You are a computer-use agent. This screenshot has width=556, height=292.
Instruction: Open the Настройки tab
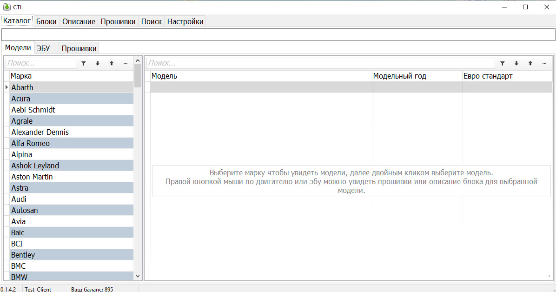click(x=185, y=21)
